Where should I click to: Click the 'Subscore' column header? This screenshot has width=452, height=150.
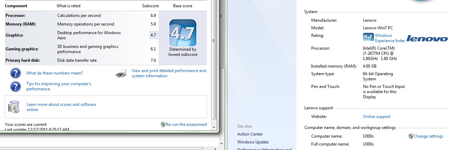tap(150, 6)
